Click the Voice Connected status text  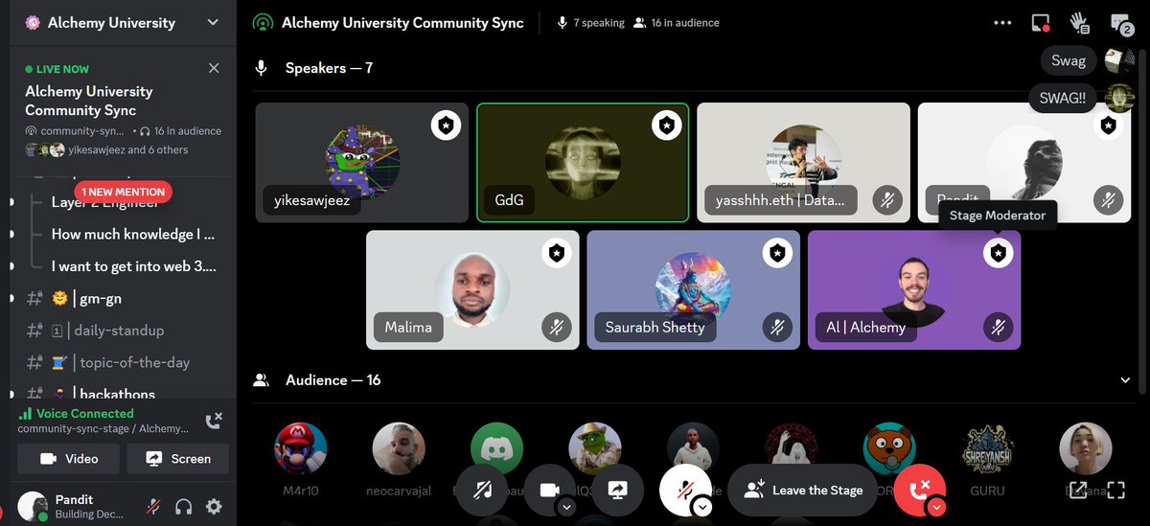pos(87,413)
